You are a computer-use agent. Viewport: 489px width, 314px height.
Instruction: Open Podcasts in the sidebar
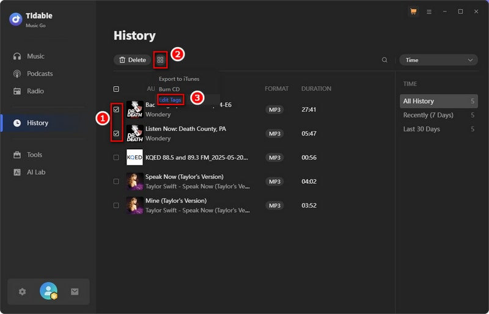[40, 74]
